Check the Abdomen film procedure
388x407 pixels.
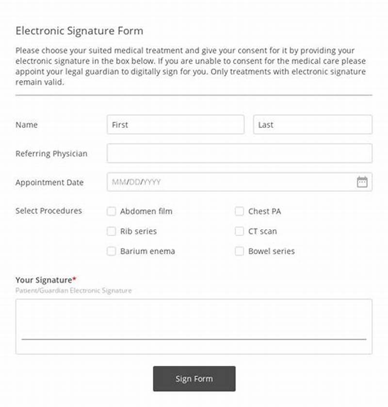[111, 211]
